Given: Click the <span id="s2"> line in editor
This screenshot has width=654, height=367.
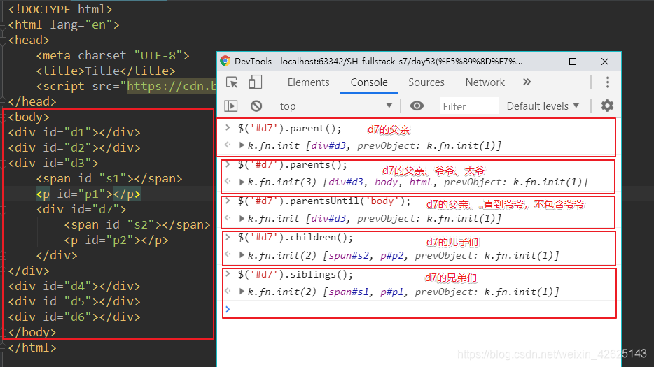Looking at the screenshot, I should [x=137, y=225].
